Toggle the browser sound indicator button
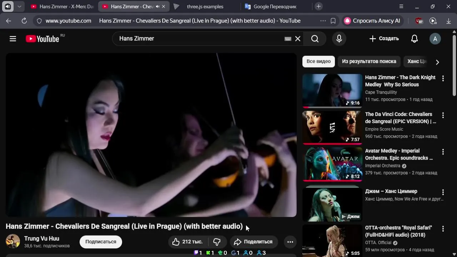Viewport: 457px width, 257px height. (x=8, y=6)
